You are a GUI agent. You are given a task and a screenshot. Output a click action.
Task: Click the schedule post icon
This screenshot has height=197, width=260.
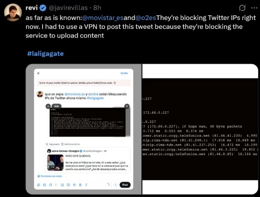pos(68,185)
